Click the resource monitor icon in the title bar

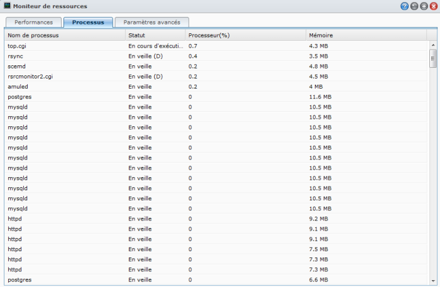click(x=7, y=6)
